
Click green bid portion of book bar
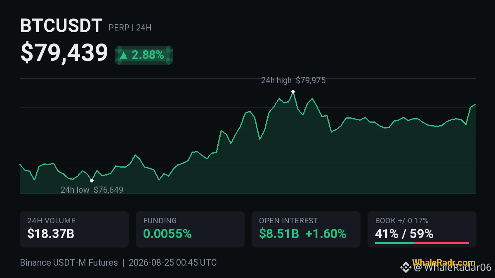pos(394,243)
